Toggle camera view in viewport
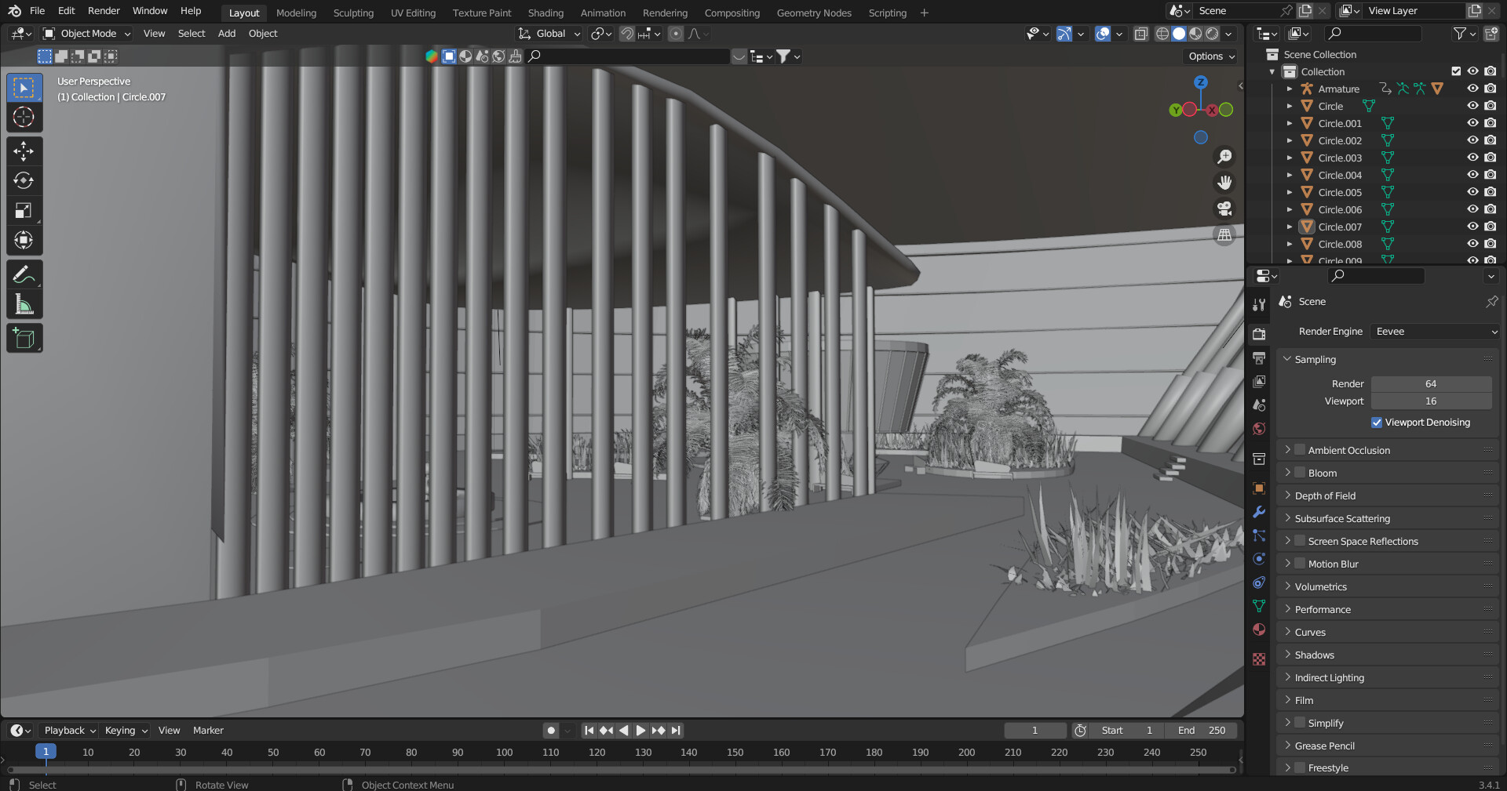The width and height of the screenshot is (1507, 791). click(x=1224, y=209)
